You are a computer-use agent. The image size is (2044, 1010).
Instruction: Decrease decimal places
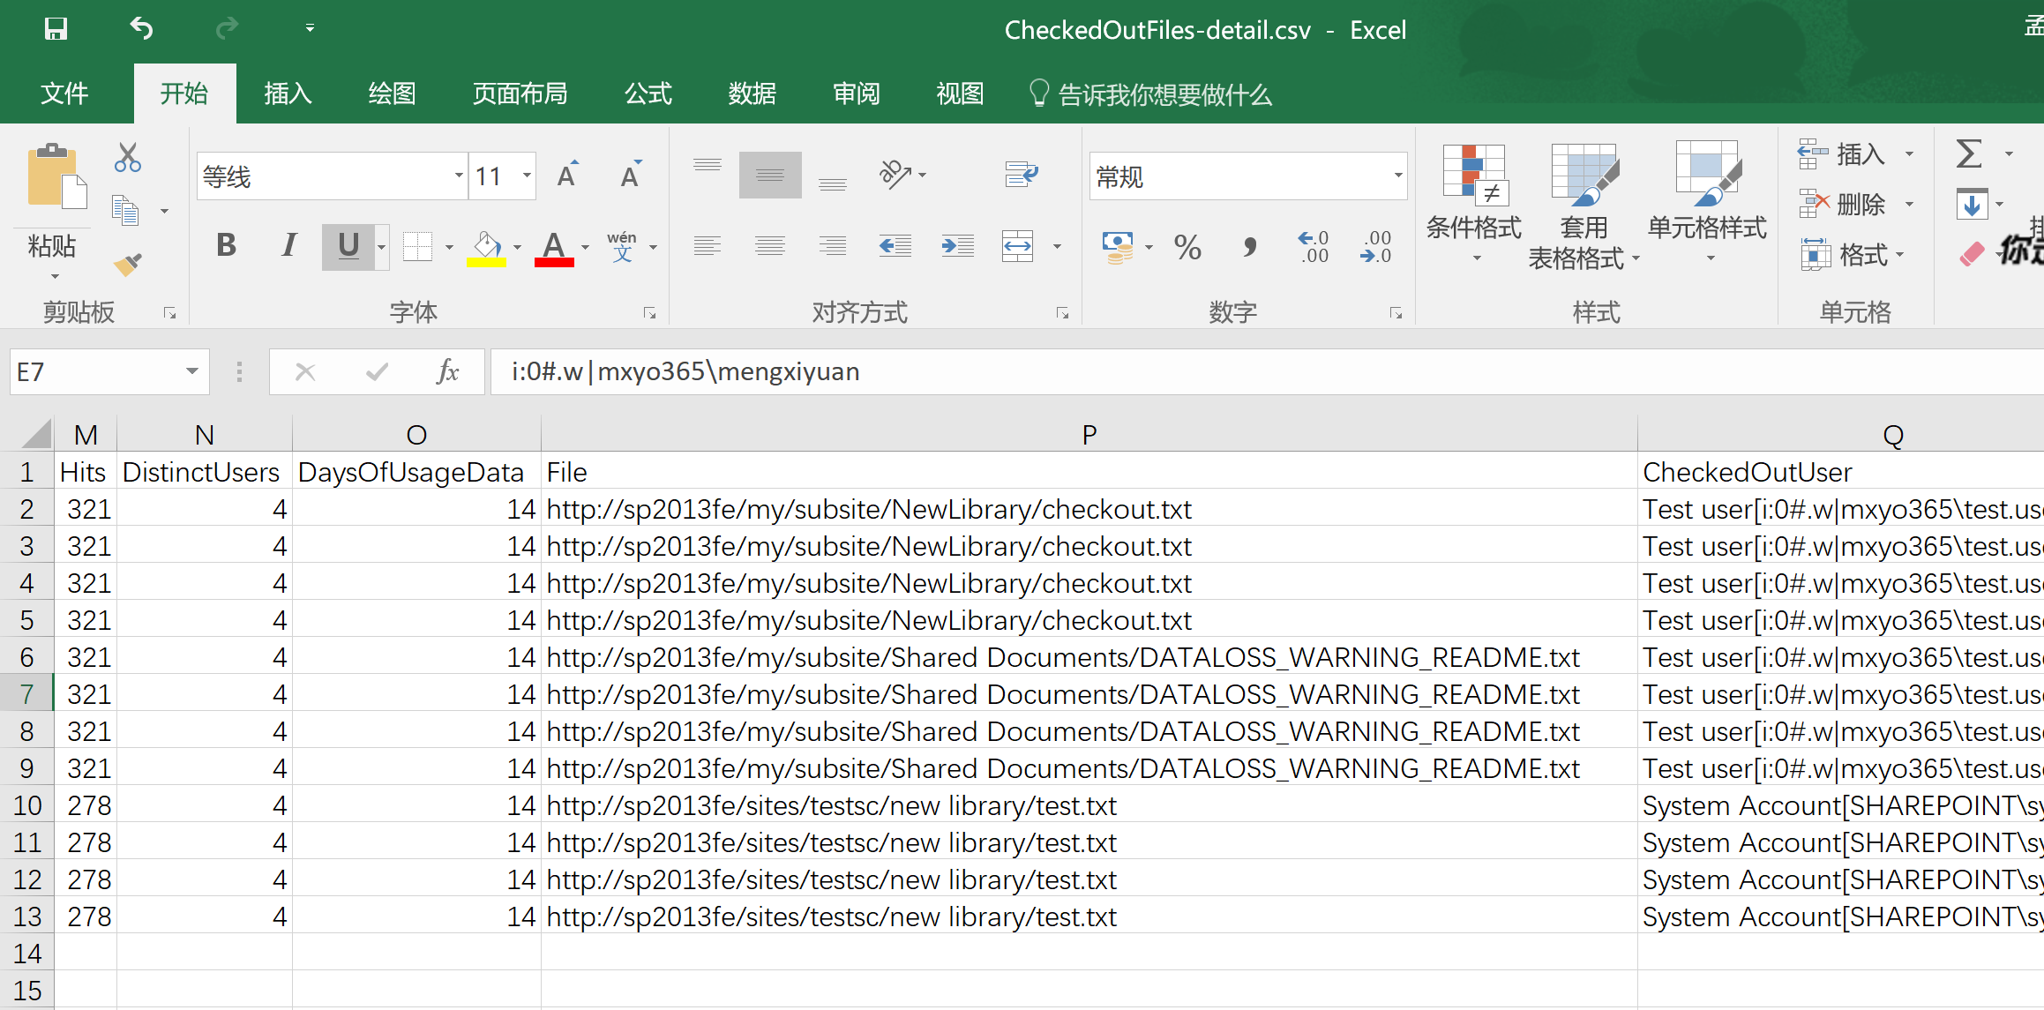tap(1376, 247)
